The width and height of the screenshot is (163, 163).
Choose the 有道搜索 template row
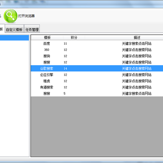[97, 87]
